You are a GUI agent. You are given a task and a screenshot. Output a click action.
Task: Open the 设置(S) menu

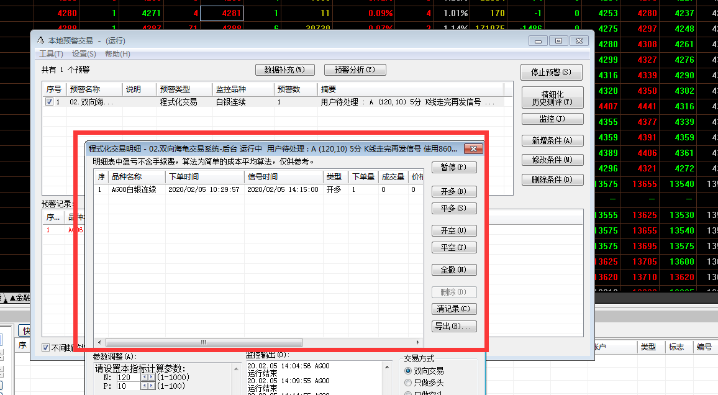(84, 54)
